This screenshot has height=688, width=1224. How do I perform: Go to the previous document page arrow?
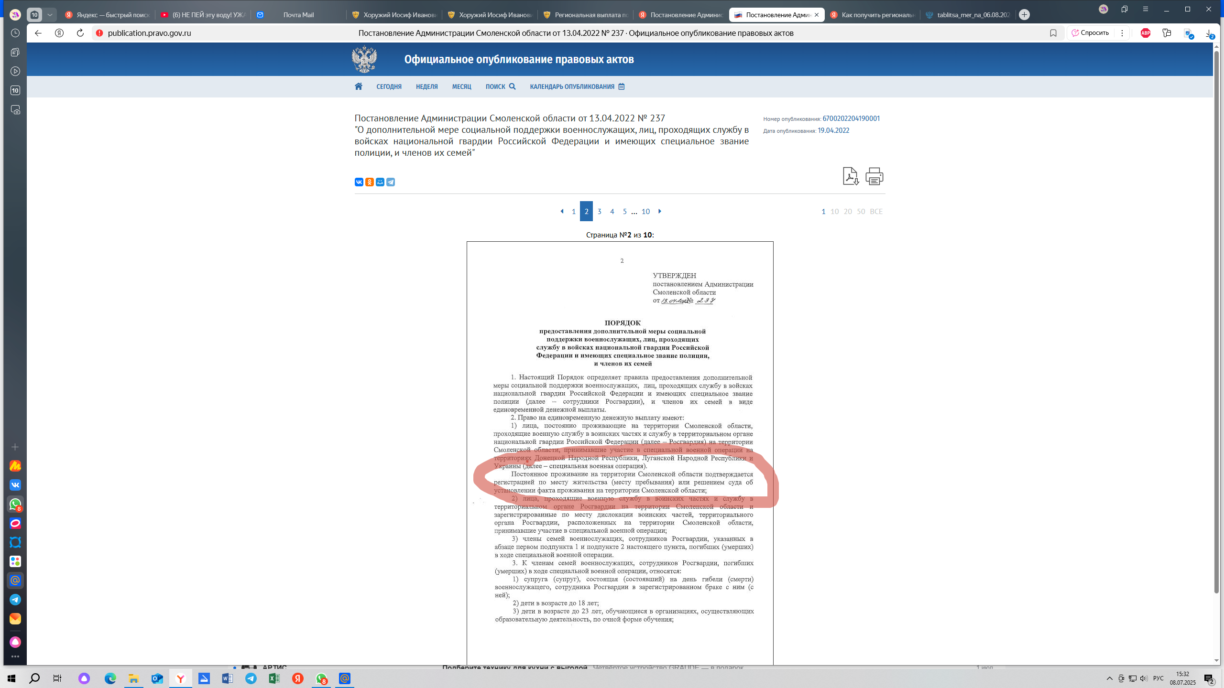(x=562, y=211)
